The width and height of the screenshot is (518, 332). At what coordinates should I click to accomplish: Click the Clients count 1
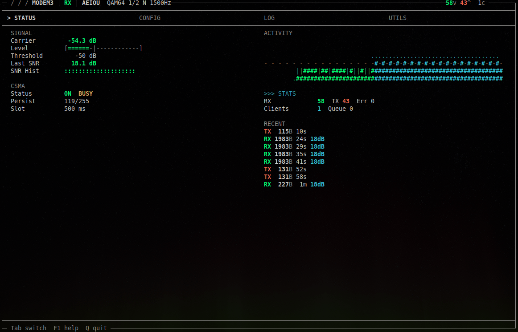click(319, 109)
